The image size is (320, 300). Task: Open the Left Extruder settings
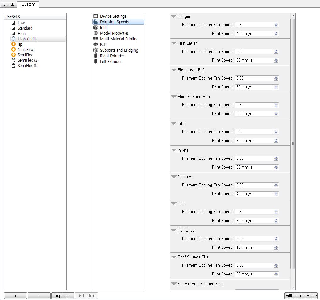[118, 61]
